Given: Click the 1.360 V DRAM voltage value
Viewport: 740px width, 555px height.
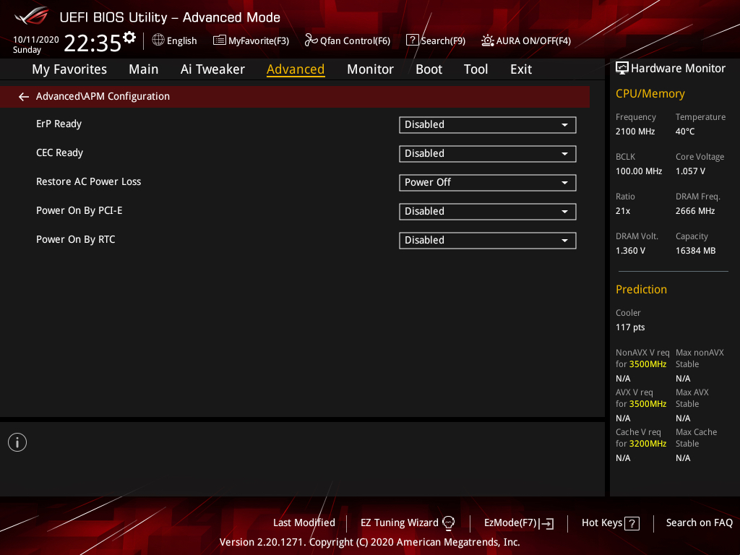Looking at the screenshot, I should [x=630, y=251].
